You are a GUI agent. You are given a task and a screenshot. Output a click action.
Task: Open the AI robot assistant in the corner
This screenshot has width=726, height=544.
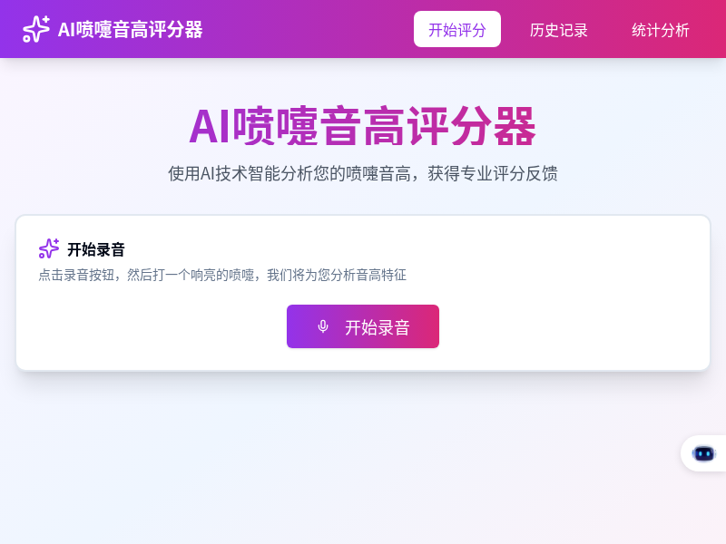point(702,453)
